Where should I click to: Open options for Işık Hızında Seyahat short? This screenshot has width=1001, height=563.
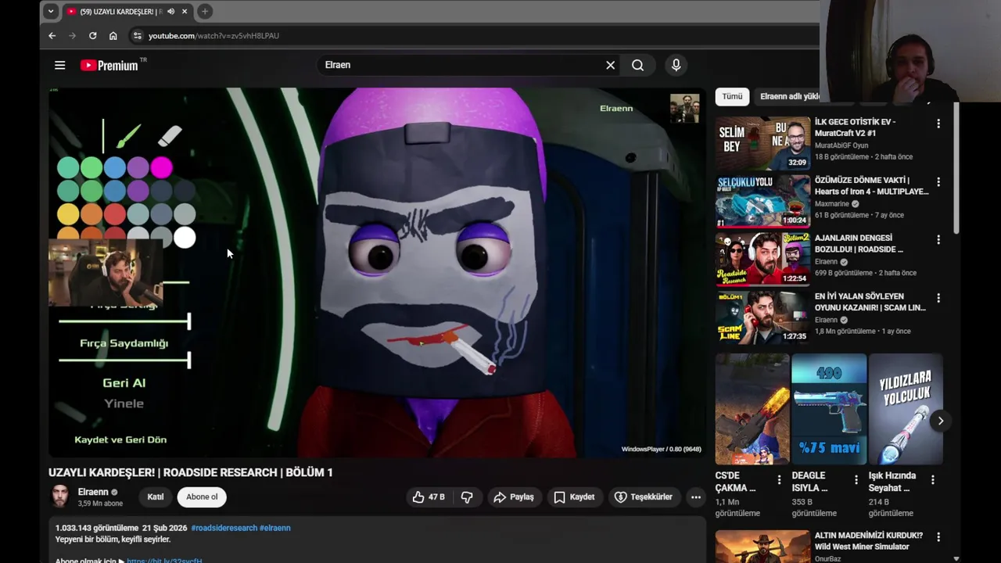[x=932, y=480]
